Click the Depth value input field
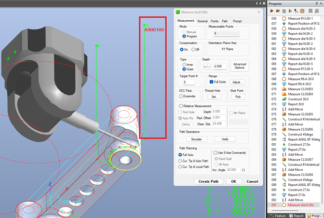 pos(220,66)
